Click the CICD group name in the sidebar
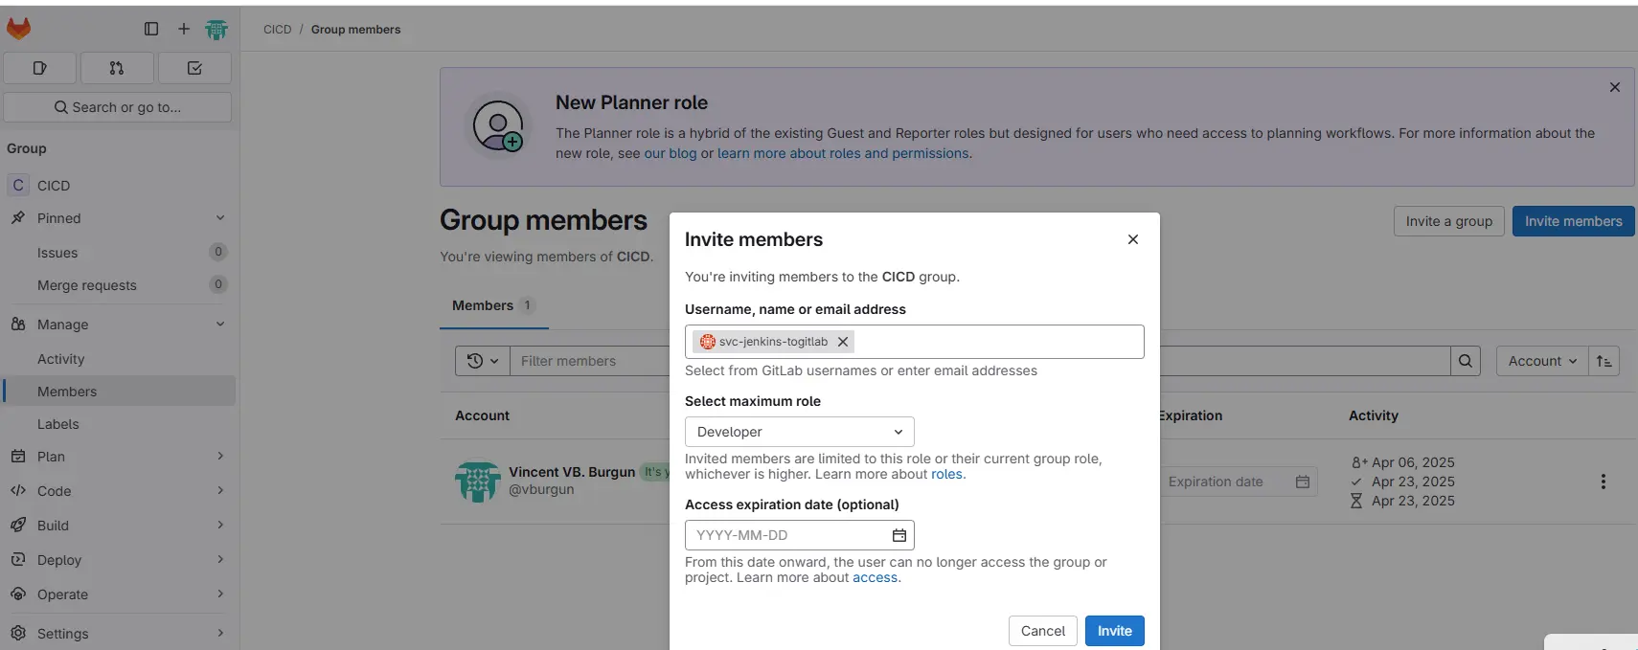The height and width of the screenshot is (650, 1638). pyautogui.click(x=54, y=186)
